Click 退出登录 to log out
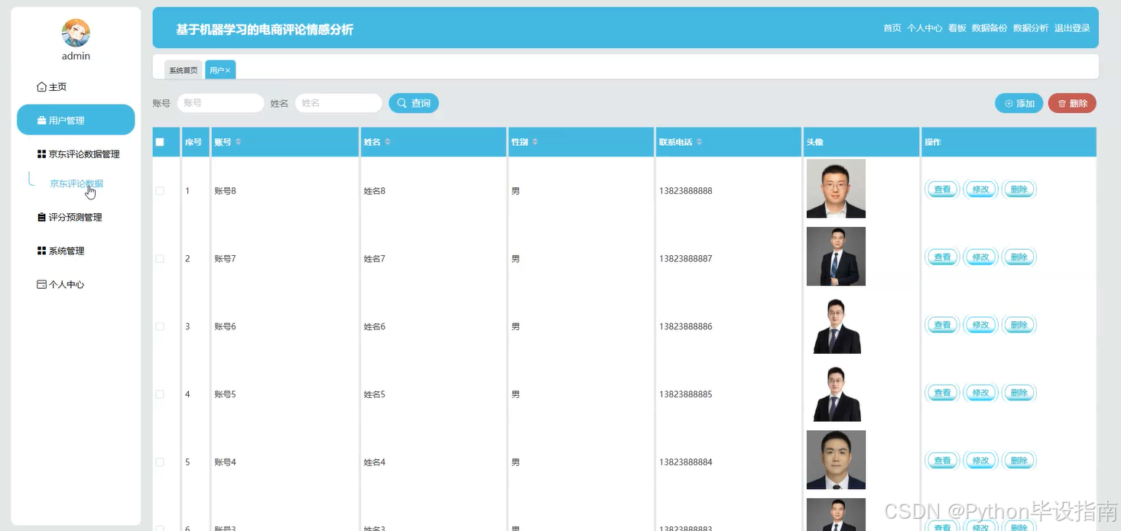Viewport: 1121px width, 531px height. [1072, 28]
